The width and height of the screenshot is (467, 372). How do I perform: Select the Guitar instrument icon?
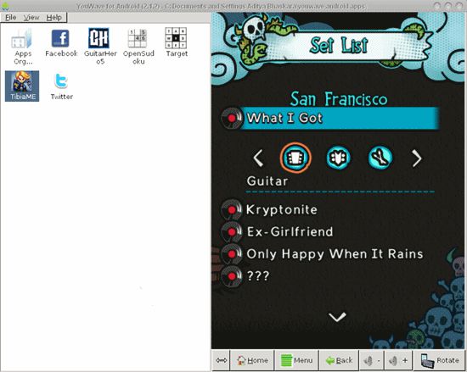[295, 158]
